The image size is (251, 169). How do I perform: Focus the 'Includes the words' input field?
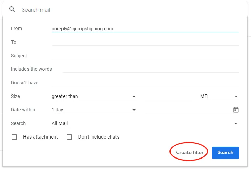(x=150, y=69)
